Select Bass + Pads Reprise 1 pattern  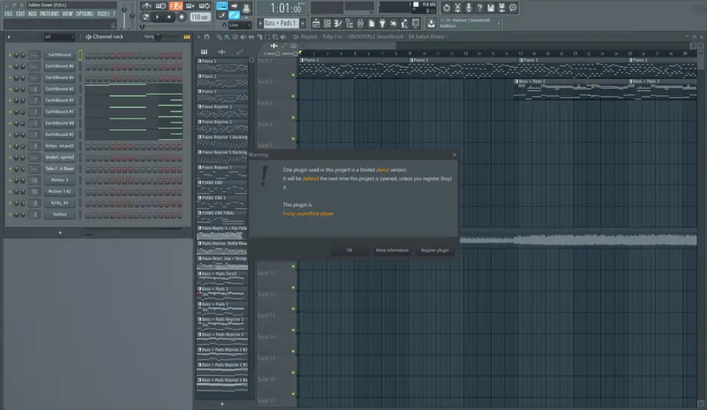point(221,324)
